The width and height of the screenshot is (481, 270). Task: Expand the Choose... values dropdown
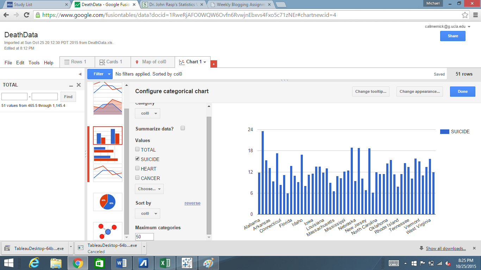(149, 189)
